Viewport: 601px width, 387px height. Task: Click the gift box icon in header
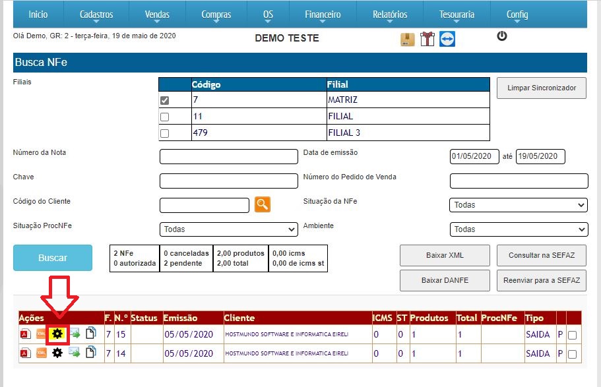(427, 39)
